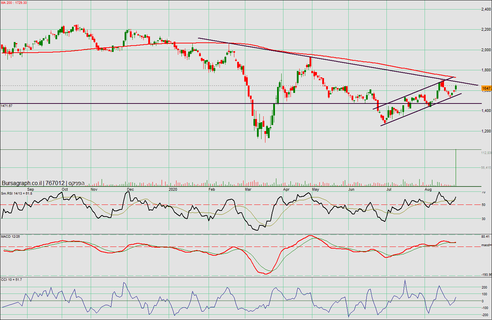The width and height of the screenshot is (492, 320).
Task: Select the Apr month label
Action: tap(286, 189)
